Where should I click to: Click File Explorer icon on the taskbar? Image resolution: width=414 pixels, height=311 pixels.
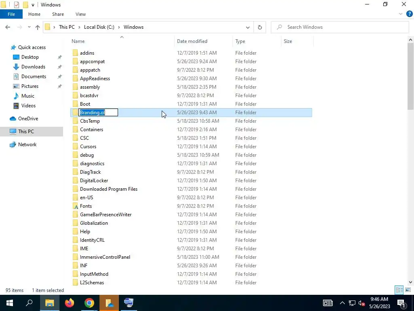tap(50, 303)
